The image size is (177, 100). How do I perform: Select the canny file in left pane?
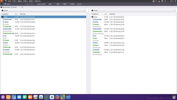(6, 22)
